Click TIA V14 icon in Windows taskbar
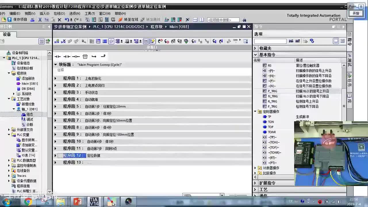This screenshot has height=207, width=368. (x=94, y=202)
